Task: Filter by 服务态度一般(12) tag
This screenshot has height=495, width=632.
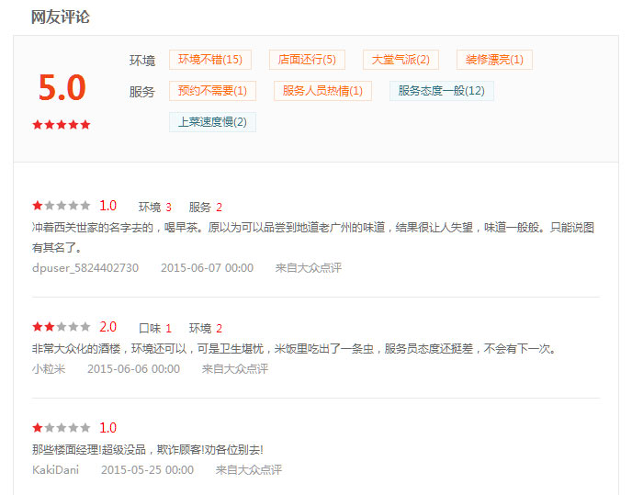Action: (x=441, y=91)
